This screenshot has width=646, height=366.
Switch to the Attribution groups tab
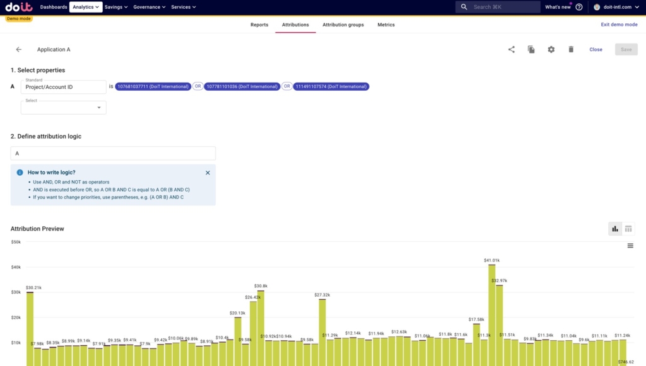point(343,25)
